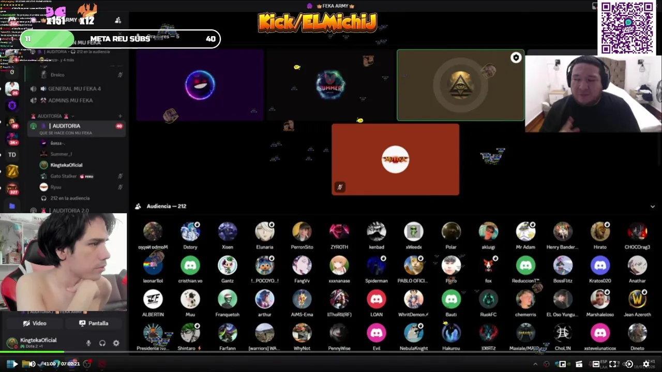Viewport: 662px width, 372px height.
Task: Click the META REU SUBS goal bar
Action: (x=120, y=39)
